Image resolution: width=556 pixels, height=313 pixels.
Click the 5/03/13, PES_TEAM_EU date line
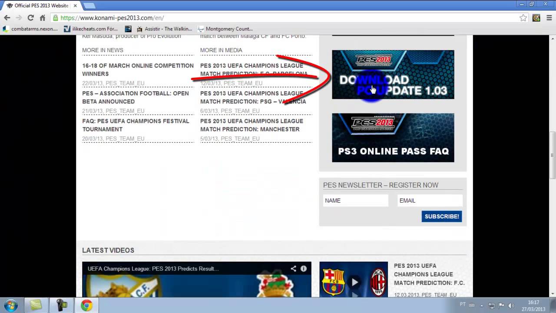click(x=230, y=139)
